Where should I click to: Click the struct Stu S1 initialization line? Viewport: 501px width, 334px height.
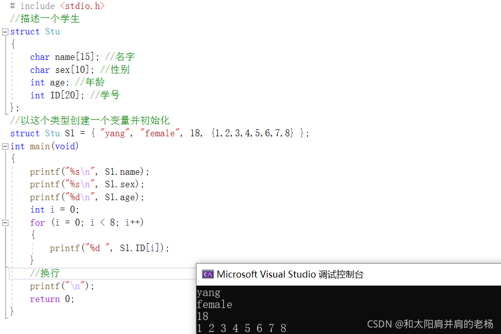click(159, 133)
